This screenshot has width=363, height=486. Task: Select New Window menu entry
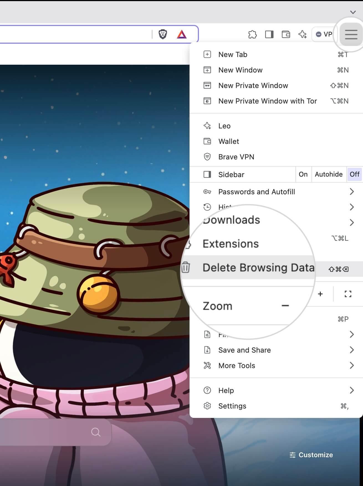[276, 70]
